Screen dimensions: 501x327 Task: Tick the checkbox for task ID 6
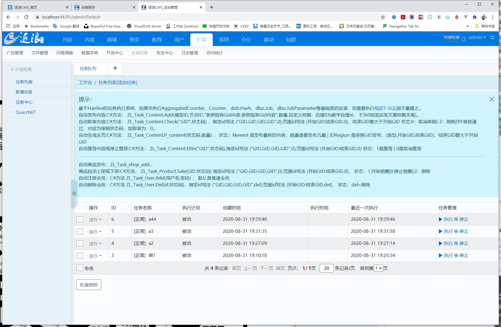[80, 219]
